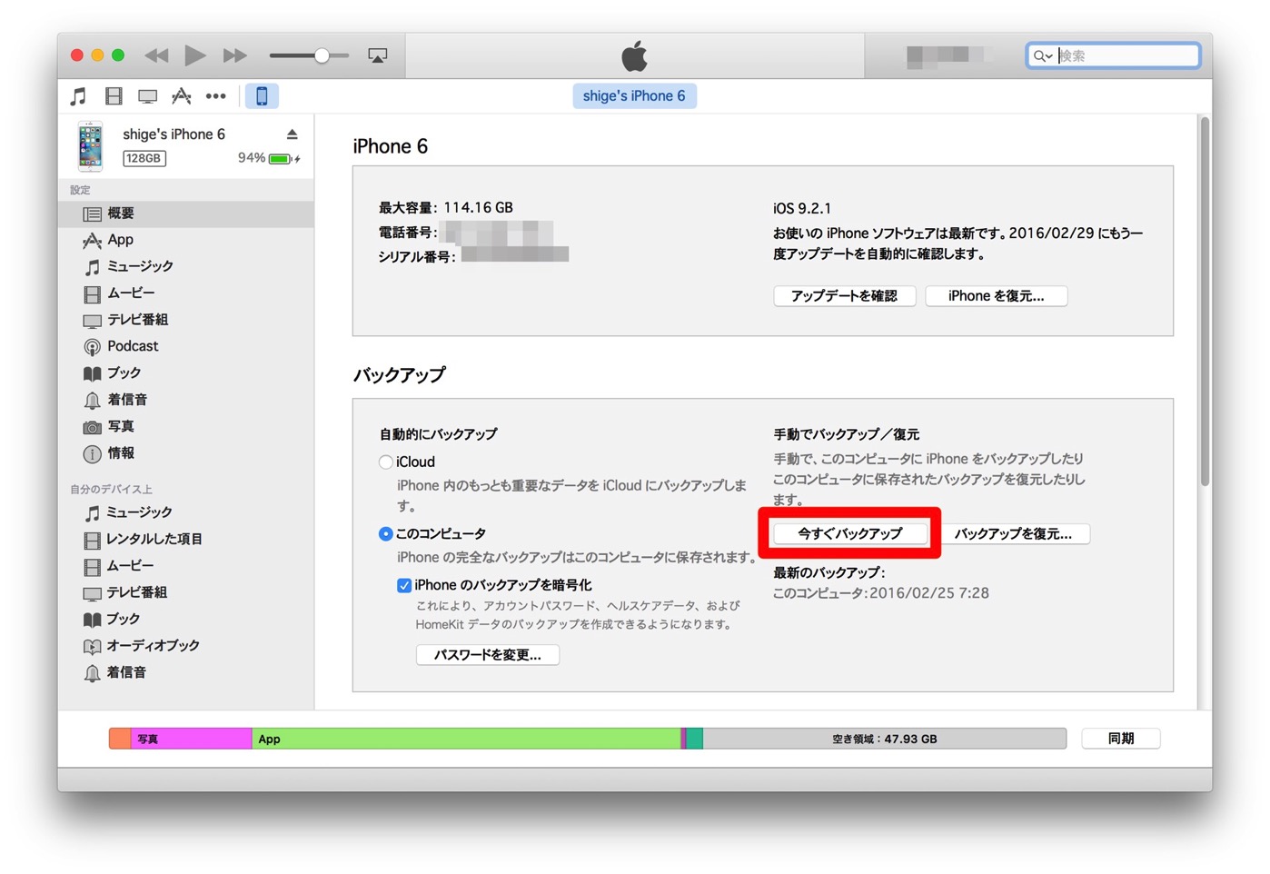Open ミュージック under 自分のデバイス上
This screenshot has width=1270, height=874.
(x=186, y=512)
